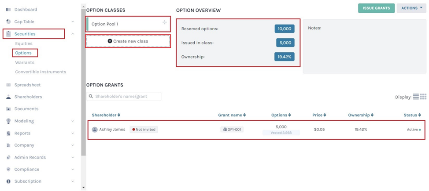Click Reserved options value 10,000
This screenshot has width=429, height=191.
285,29
